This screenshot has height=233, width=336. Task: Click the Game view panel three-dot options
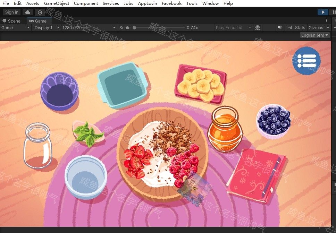[x=327, y=21]
